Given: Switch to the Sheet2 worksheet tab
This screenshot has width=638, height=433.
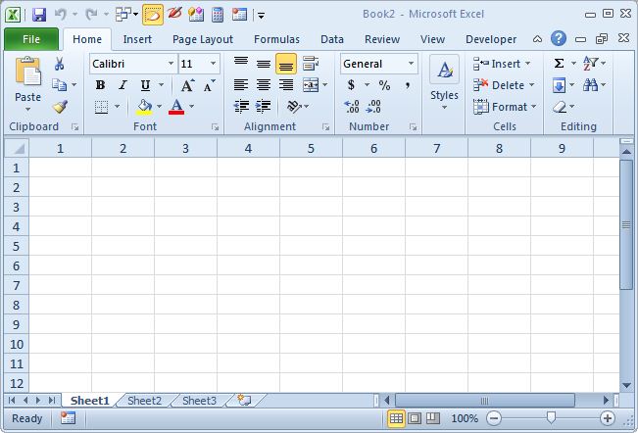Looking at the screenshot, I should point(144,401).
